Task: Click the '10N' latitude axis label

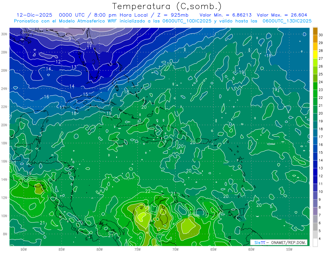Action: point(5,216)
